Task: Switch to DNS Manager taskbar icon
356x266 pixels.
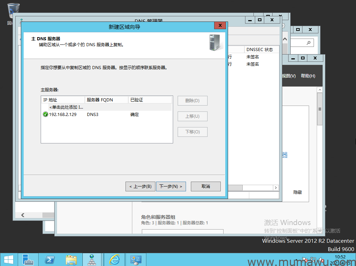Action: point(92,259)
